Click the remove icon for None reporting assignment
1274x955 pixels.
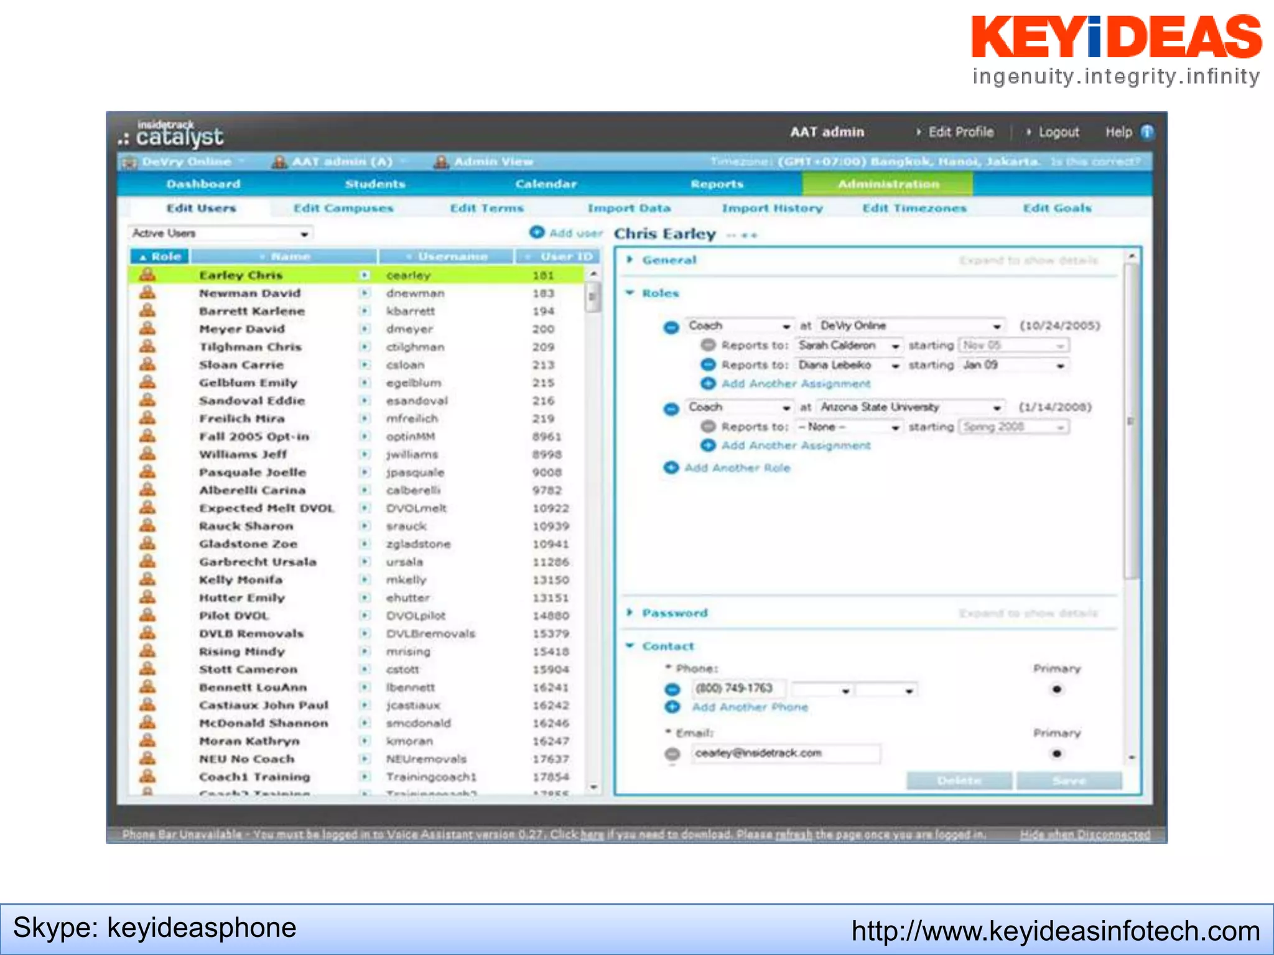point(708,427)
